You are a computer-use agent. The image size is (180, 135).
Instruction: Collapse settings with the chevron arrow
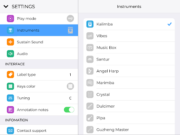pyautogui.click(x=6, y=7)
